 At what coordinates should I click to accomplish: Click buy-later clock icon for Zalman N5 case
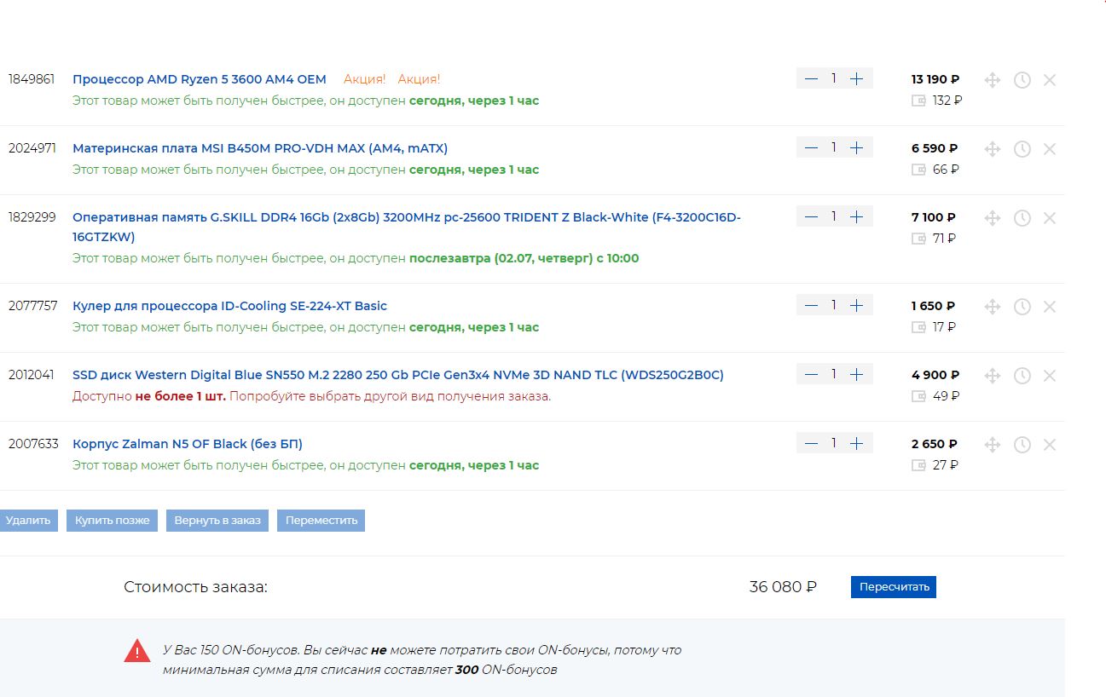click(x=1022, y=445)
